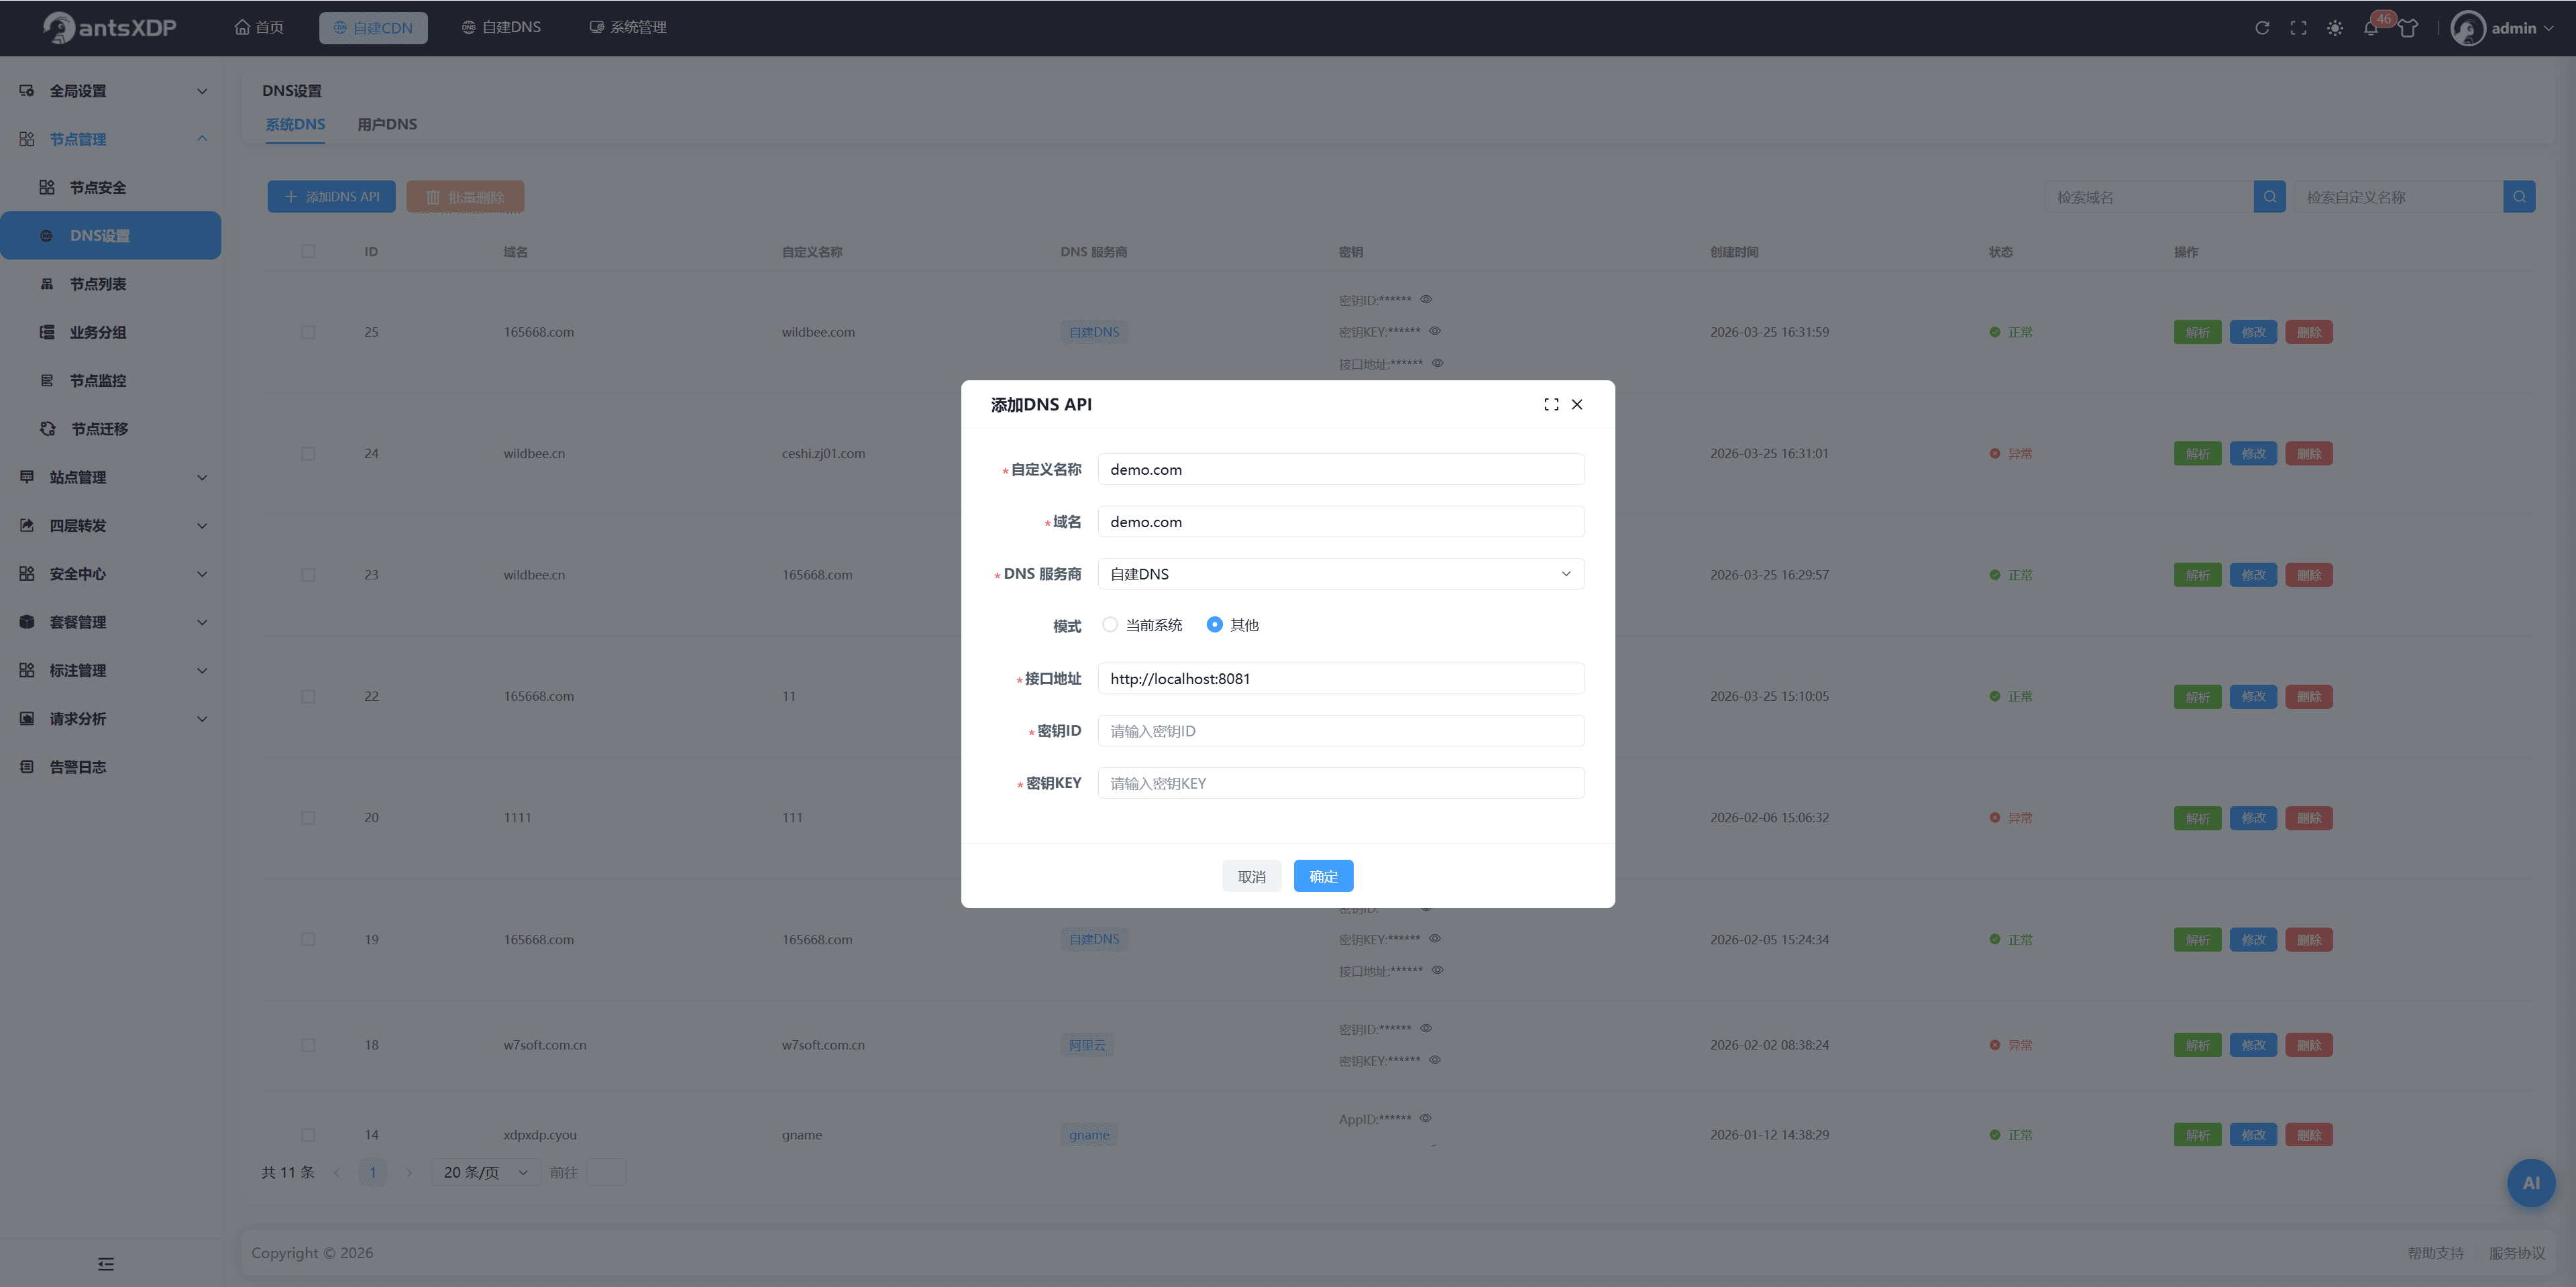
Task: Switch theme with the sun icon
Action: (2335, 28)
